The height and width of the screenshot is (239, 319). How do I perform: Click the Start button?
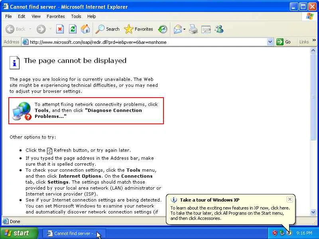coord(19,233)
